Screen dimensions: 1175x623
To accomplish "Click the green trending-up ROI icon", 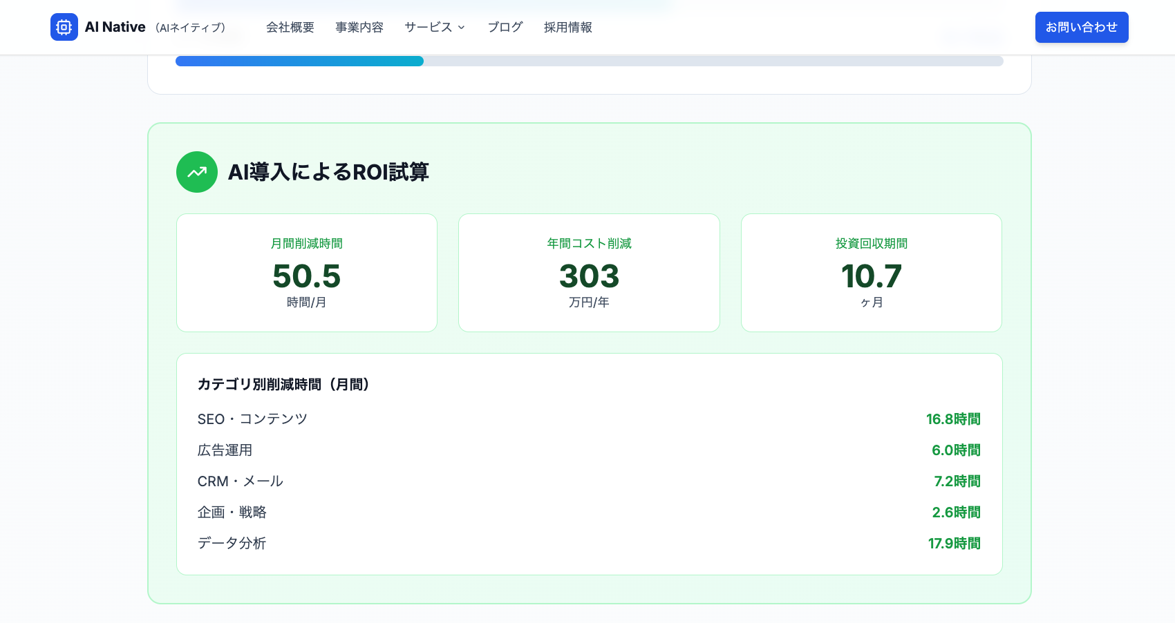I will click(x=197, y=172).
